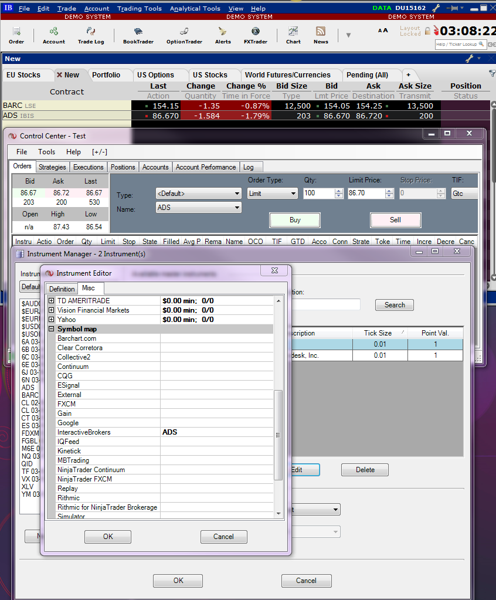Increase Qty with the up stepper
Viewport: 496px width, 600px height.
[339, 191]
